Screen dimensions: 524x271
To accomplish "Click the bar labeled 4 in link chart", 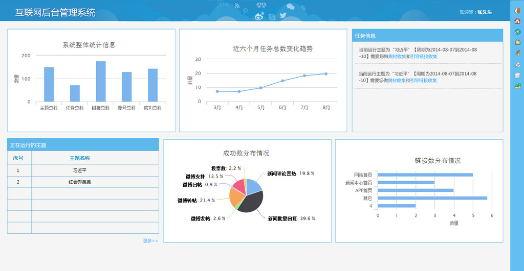I will coord(397,206).
